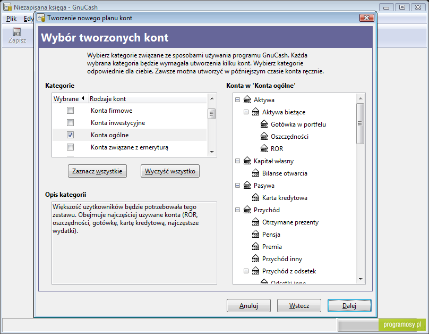Select the ROR account
The height and width of the screenshot is (334, 429).
(x=277, y=149)
